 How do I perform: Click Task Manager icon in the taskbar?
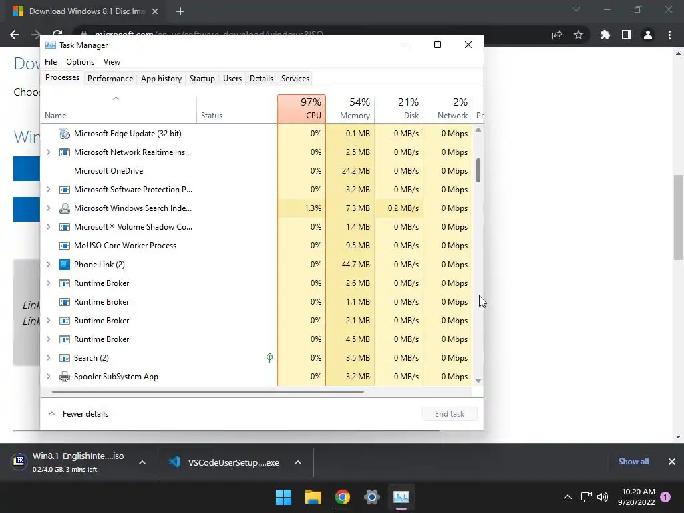(401, 497)
